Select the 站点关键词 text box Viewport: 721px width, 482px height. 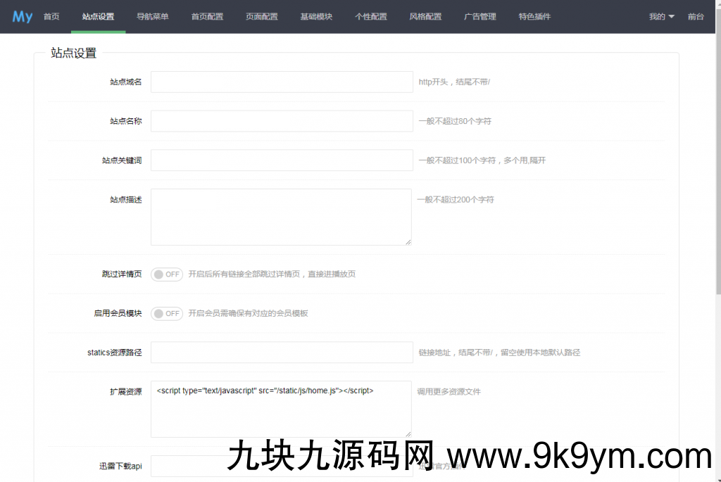[x=282, y=160]
